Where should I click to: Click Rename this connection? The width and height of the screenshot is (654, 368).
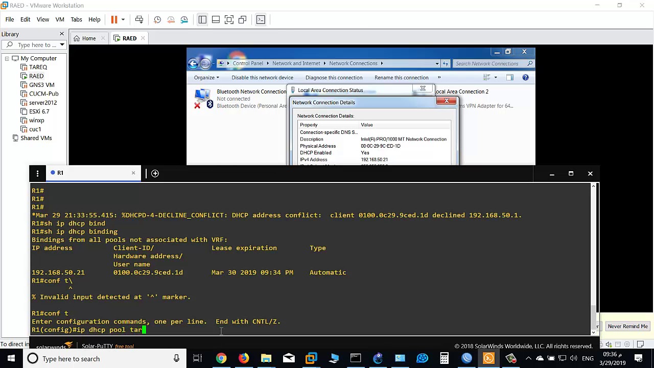point(401,78)
